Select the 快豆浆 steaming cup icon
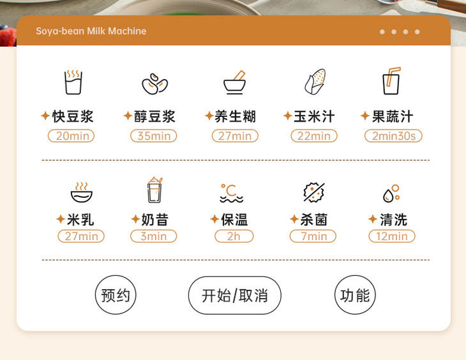The height and width of the screenshot is (360, 466). (x=73, y=82)
